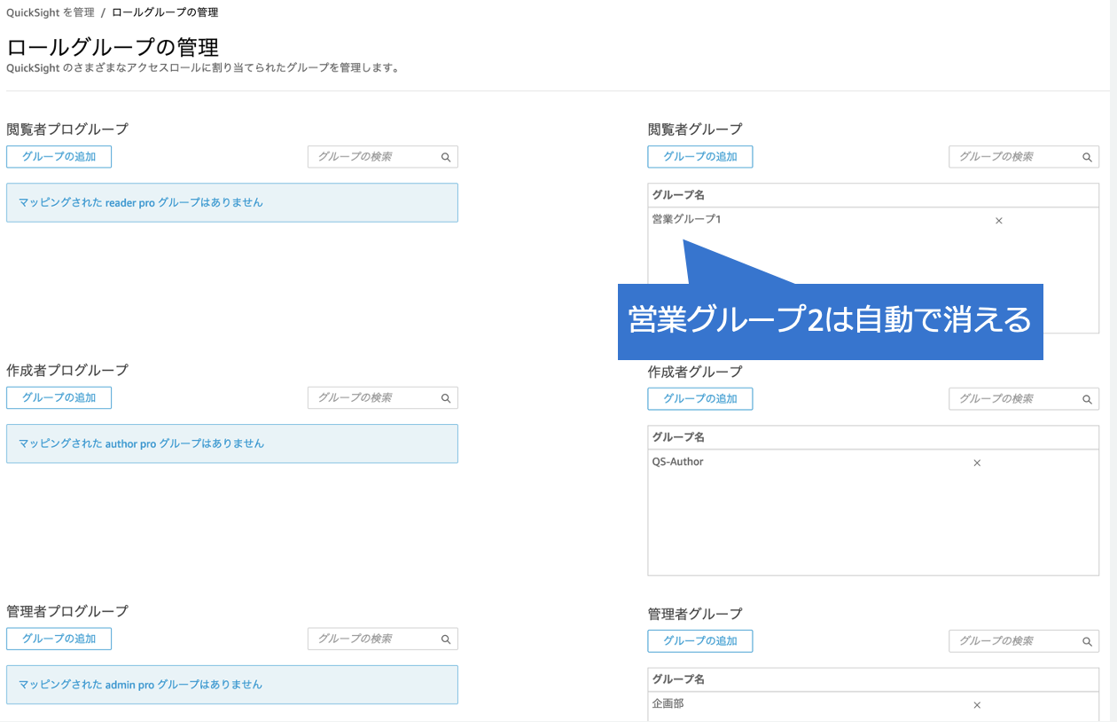
Task: Click search magnifier icon in 管理者プログループ
Action: (x=446, y=640)
